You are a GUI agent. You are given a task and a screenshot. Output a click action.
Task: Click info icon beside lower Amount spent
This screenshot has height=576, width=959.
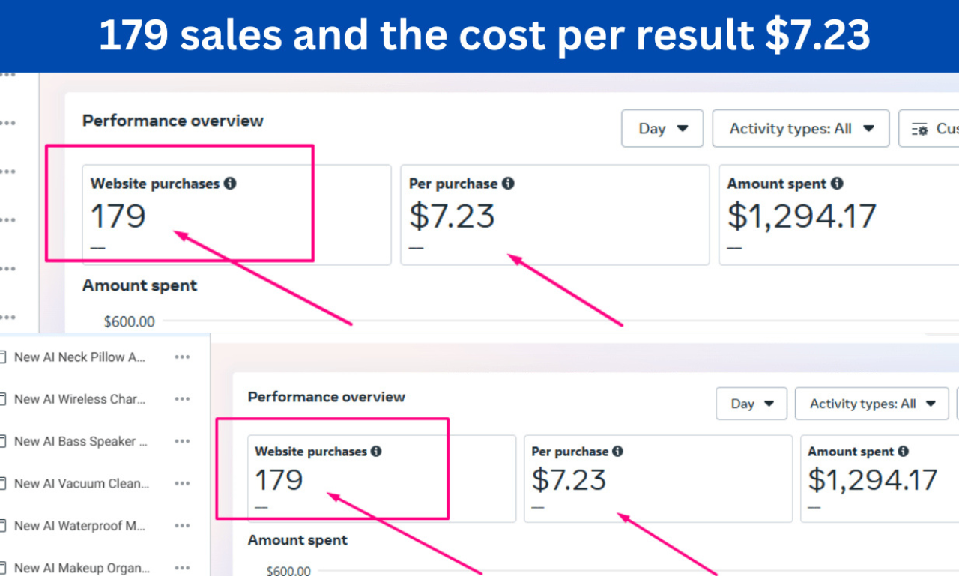tap(904, 451)
